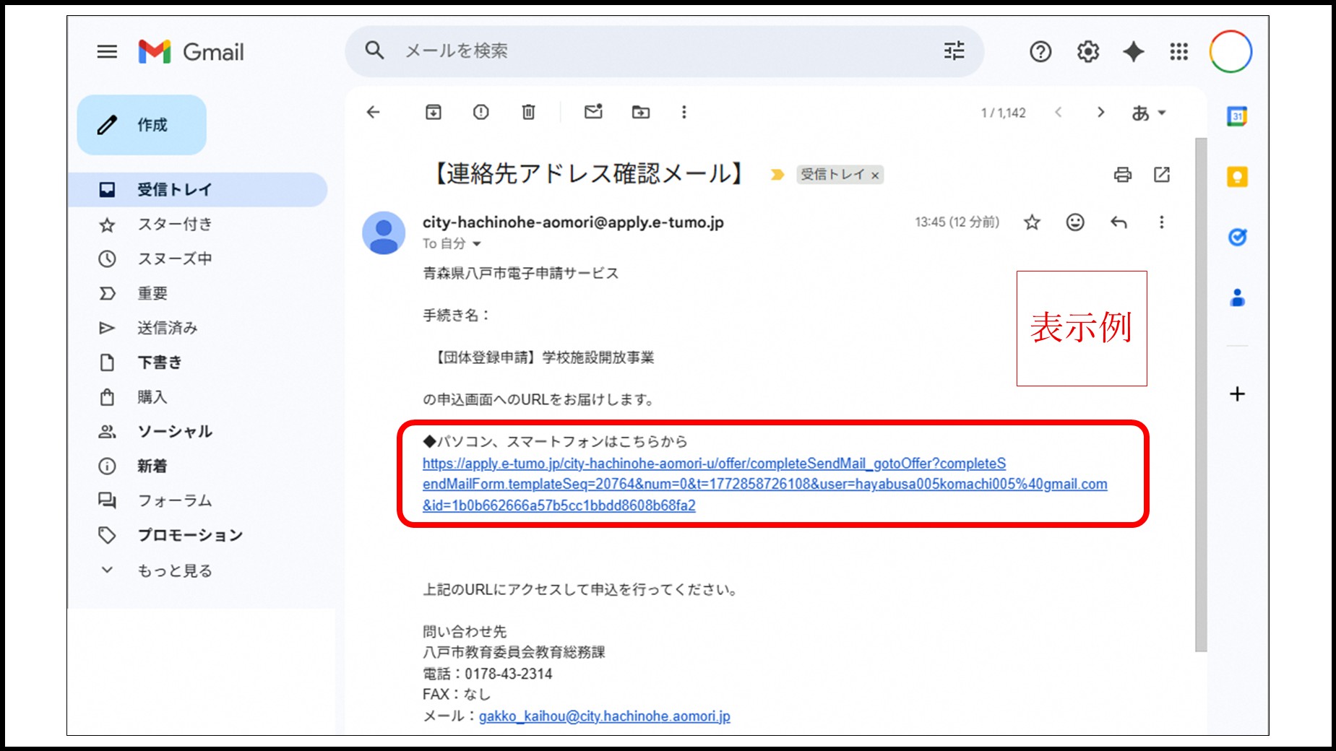Expand the To 自分 recipient details
The image size is (1336, 751).
point(477,243)
